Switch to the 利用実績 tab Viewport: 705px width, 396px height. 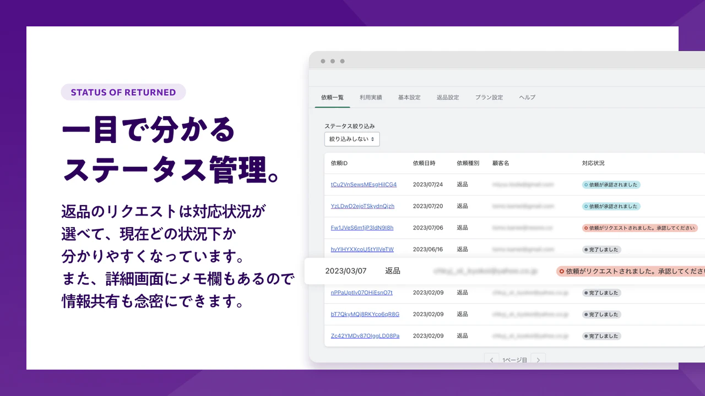(371, 97)
